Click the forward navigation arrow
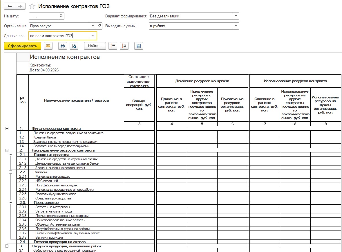Image resolution: width=342 pixels, height=252 pixels. (x=20, y=6)
